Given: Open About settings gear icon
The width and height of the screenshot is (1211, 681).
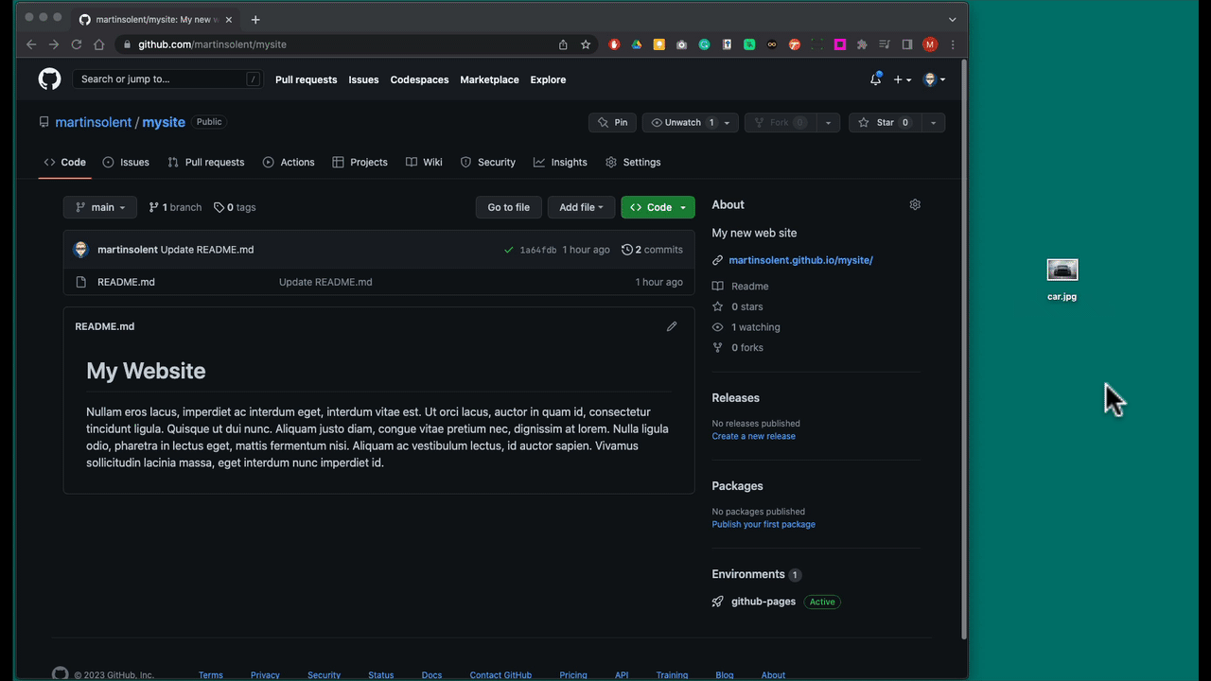Looking at the screenshot, I should pyautogui.click(x=915, y=204).
